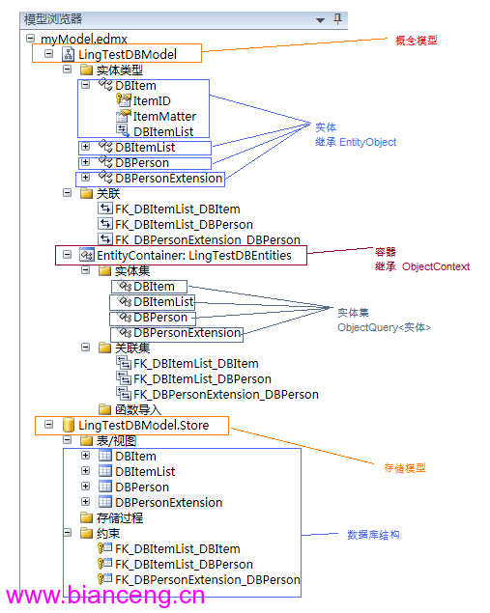Image resolution: width=490 pixels, height=613 pixels.
Task: Click the DBItemList entity set icon
Action: (125, 301)
